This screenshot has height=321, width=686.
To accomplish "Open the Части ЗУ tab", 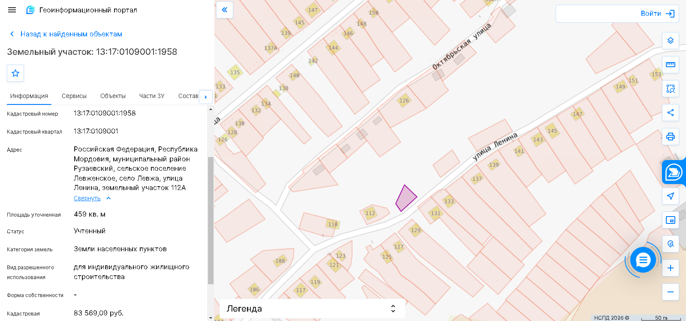I will tap(152, 96).
